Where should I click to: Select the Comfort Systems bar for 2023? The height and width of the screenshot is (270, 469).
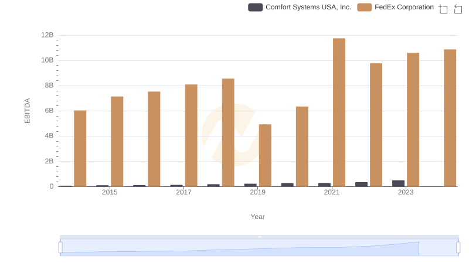tap(398, 183)
